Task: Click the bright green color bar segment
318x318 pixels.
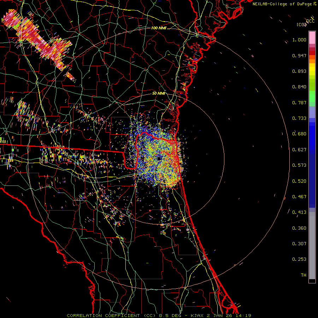Action: click(312, 96)
